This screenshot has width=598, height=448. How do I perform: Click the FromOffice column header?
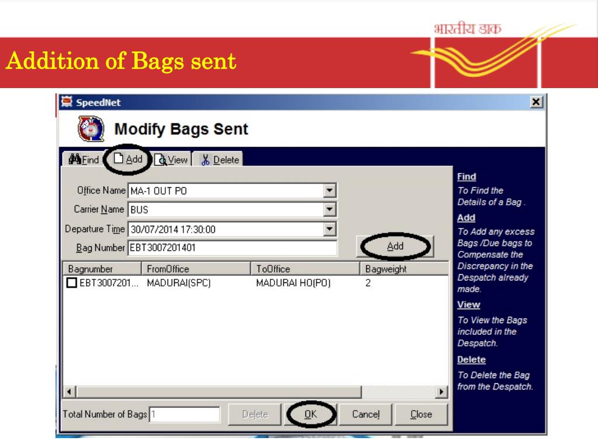coord(196,268)
